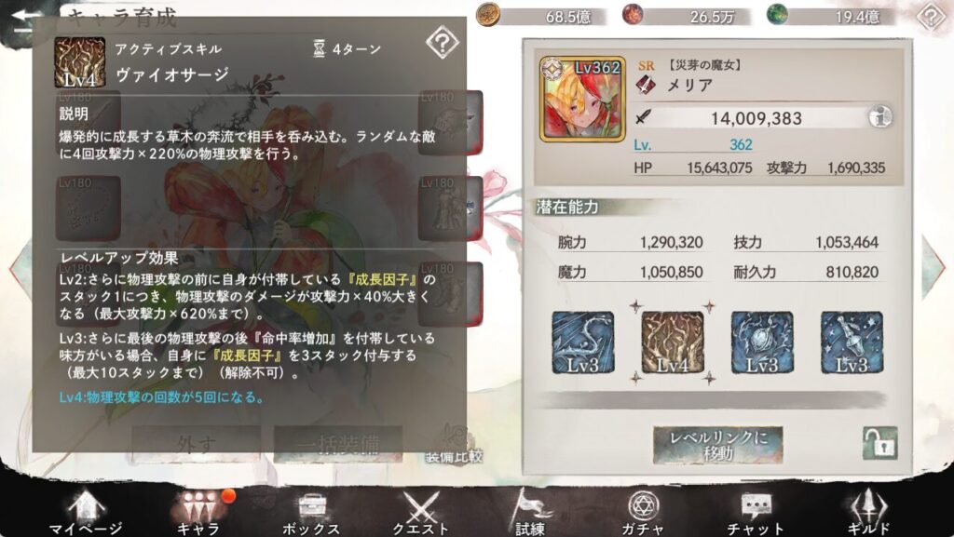Click the レベルリンクに移動 button
The width and height of the screenshot is (954, 537).
(718, 445)
